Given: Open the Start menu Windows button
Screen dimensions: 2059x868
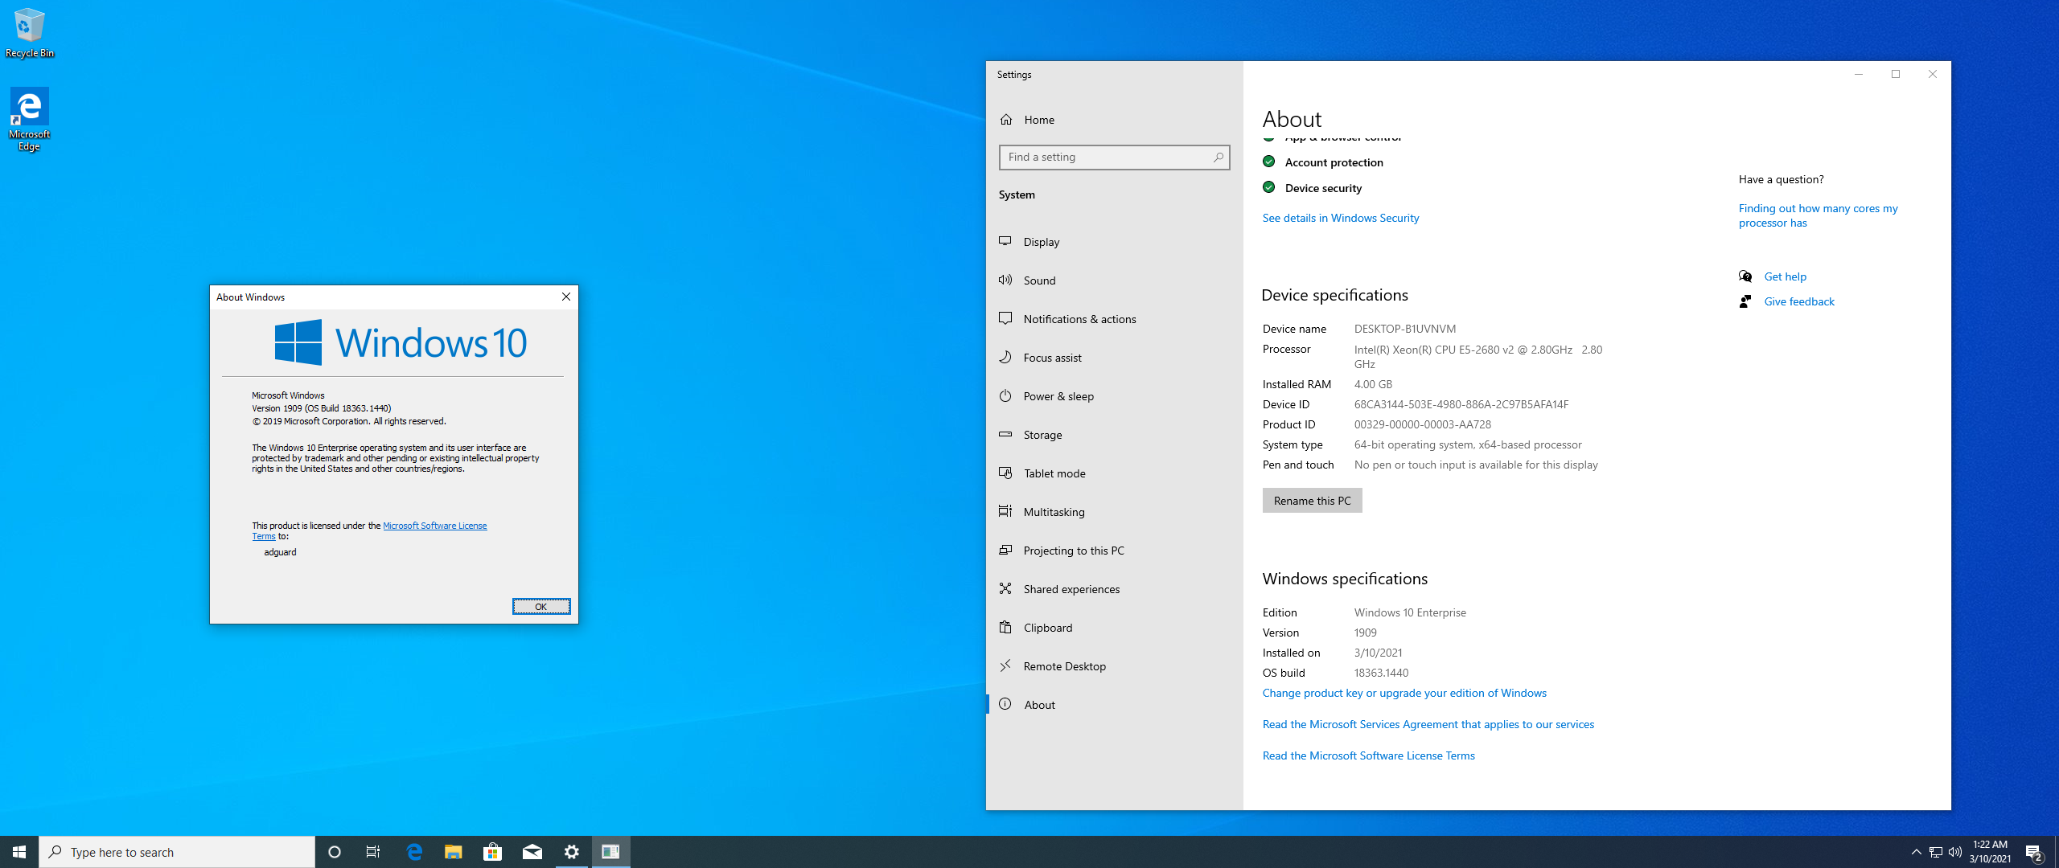Looking at the screenshot, I should [x=19, y=852].
